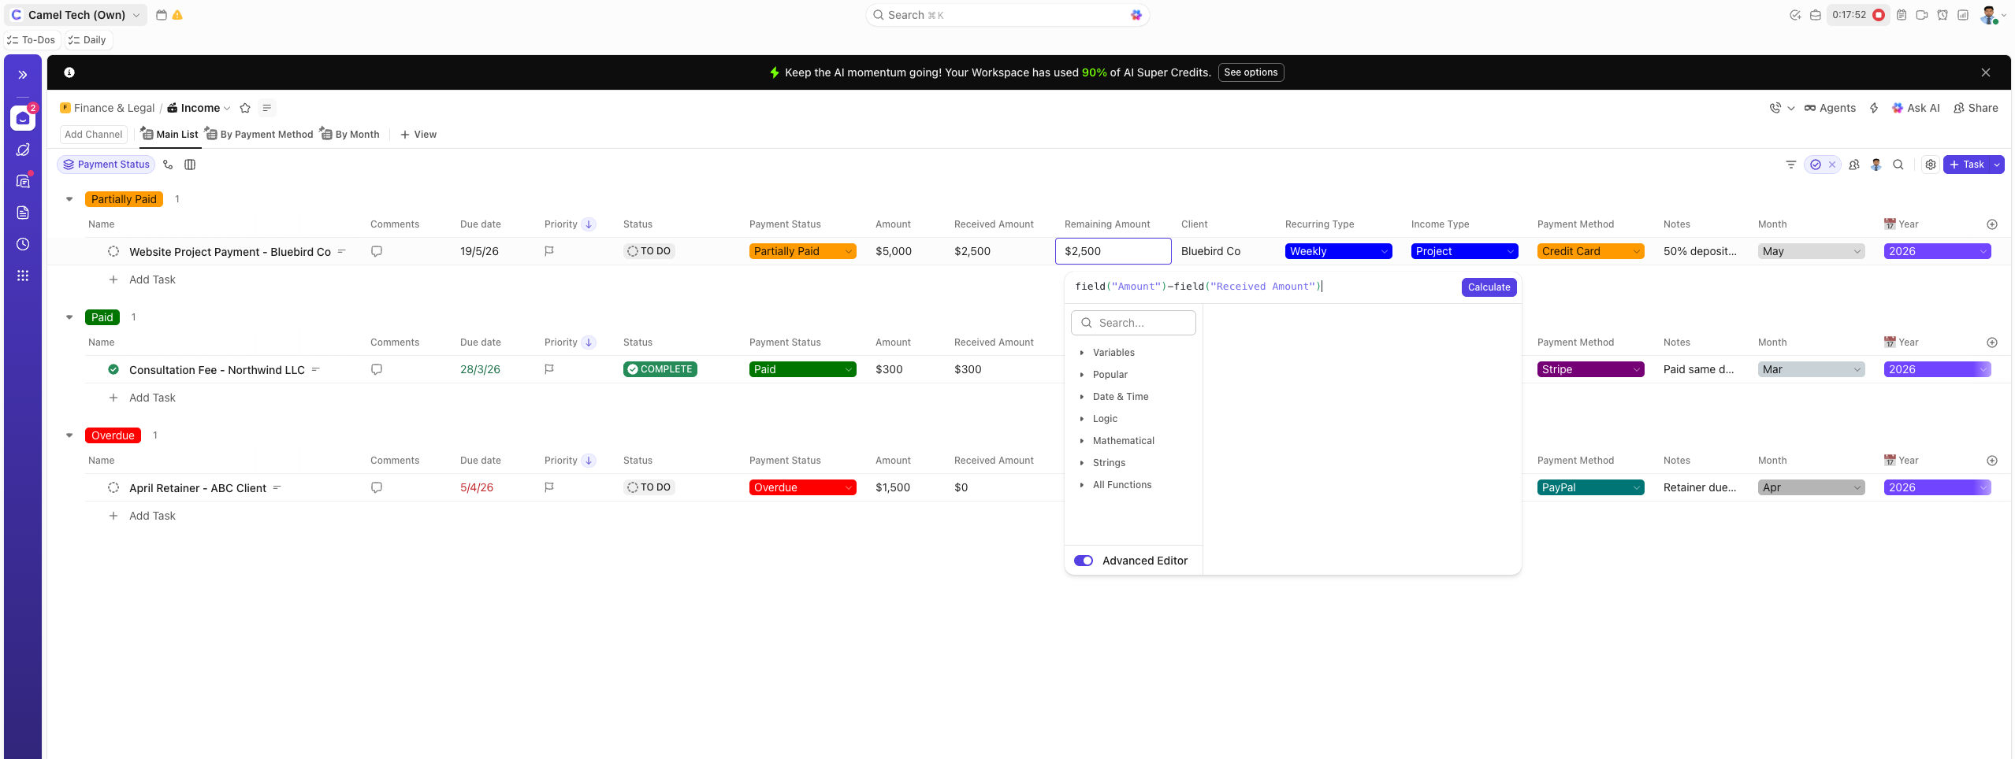Screen dimensions: 2015x759
Task: Toggle the Advanced Editor switch off
Action: pyautogui.click(x=1084, y=561)
